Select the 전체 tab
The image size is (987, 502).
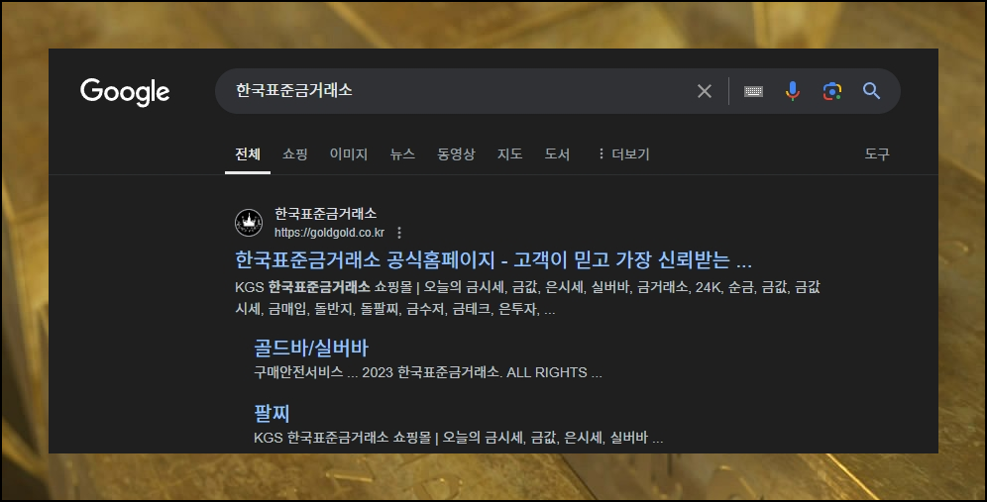click(248, 154)
